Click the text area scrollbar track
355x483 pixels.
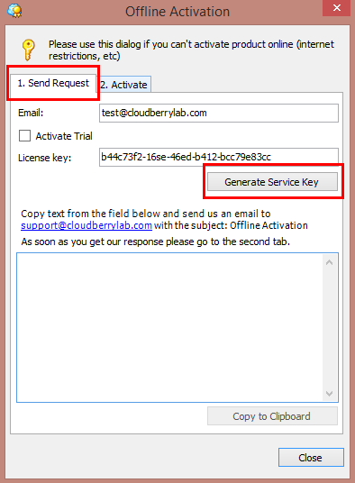pos(329,328)
